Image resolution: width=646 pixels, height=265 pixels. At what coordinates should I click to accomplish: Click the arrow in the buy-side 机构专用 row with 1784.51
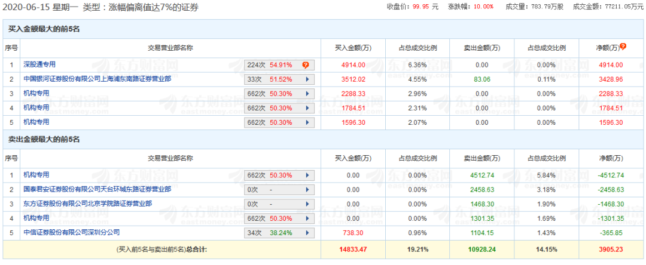click(x=307, y=108)
